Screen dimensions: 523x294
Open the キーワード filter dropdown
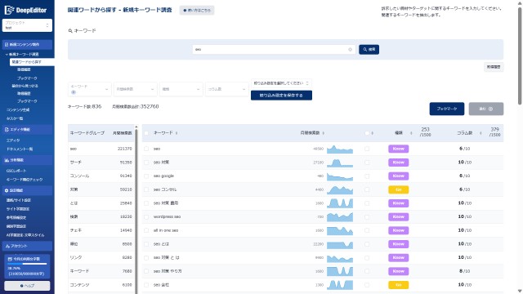89,89
